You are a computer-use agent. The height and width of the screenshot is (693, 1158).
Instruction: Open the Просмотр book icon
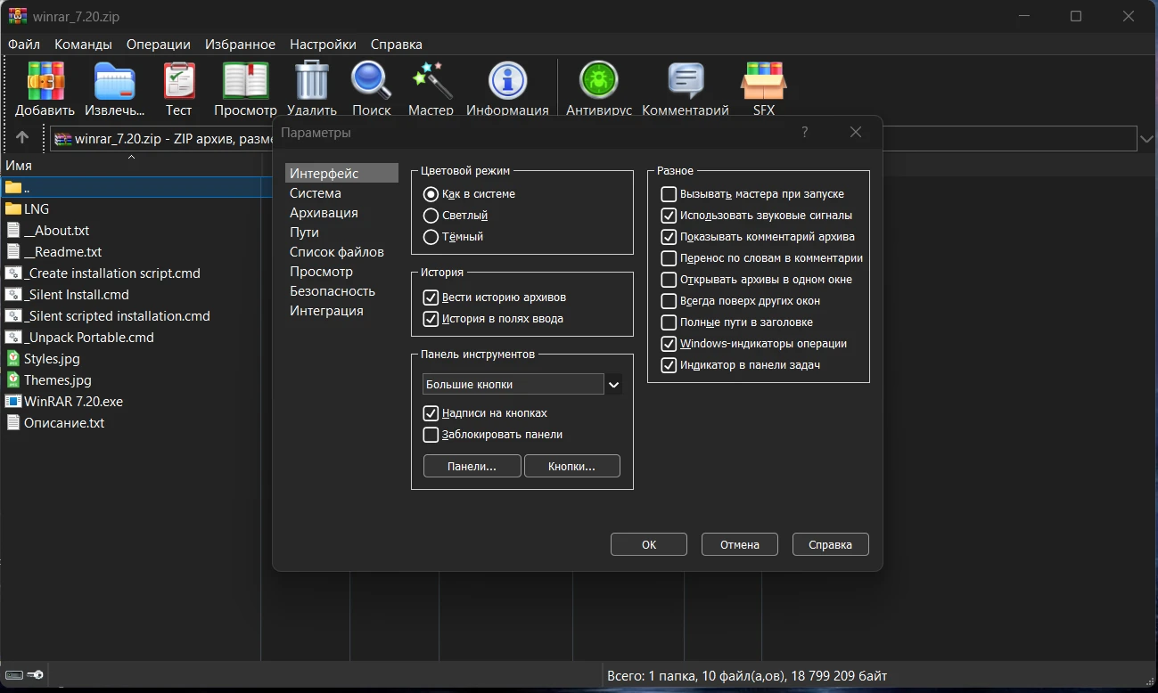click(x=245, y=82)
